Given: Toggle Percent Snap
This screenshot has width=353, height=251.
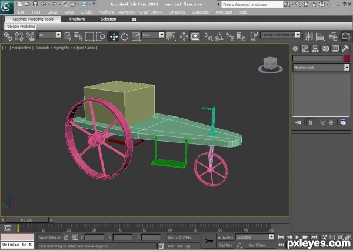Looking at the screenshot, I should coord(230,36).
